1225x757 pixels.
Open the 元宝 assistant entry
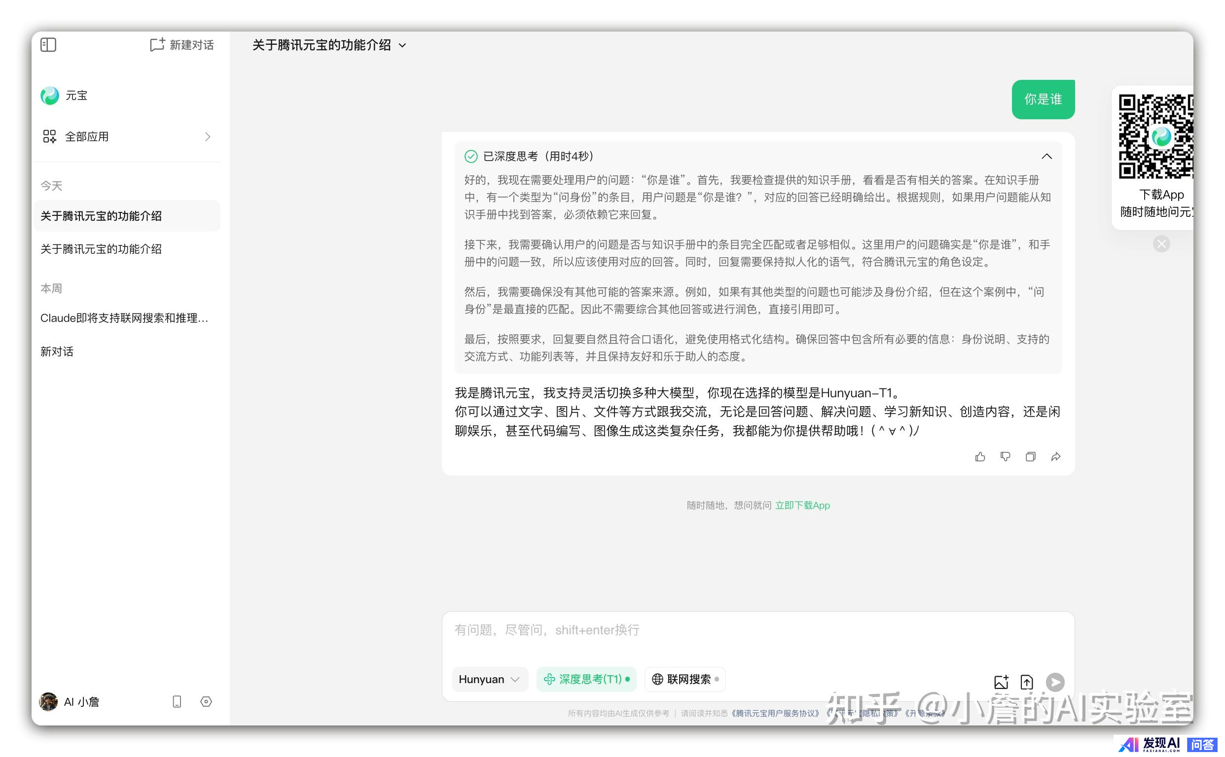(64, 96)
